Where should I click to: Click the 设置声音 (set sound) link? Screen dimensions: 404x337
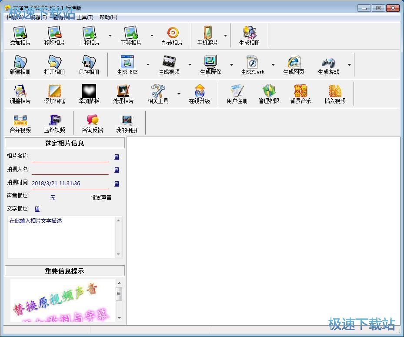click(x=101, y=197)
